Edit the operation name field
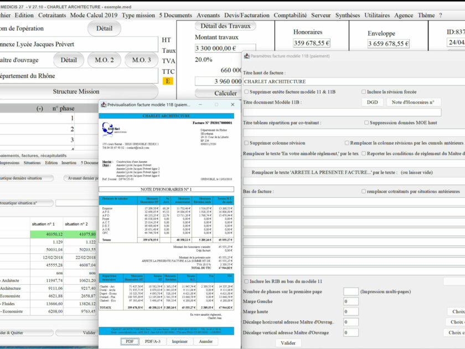Image resolution: width=465 pixels, height=349 pixels. [x=79, y=44]
